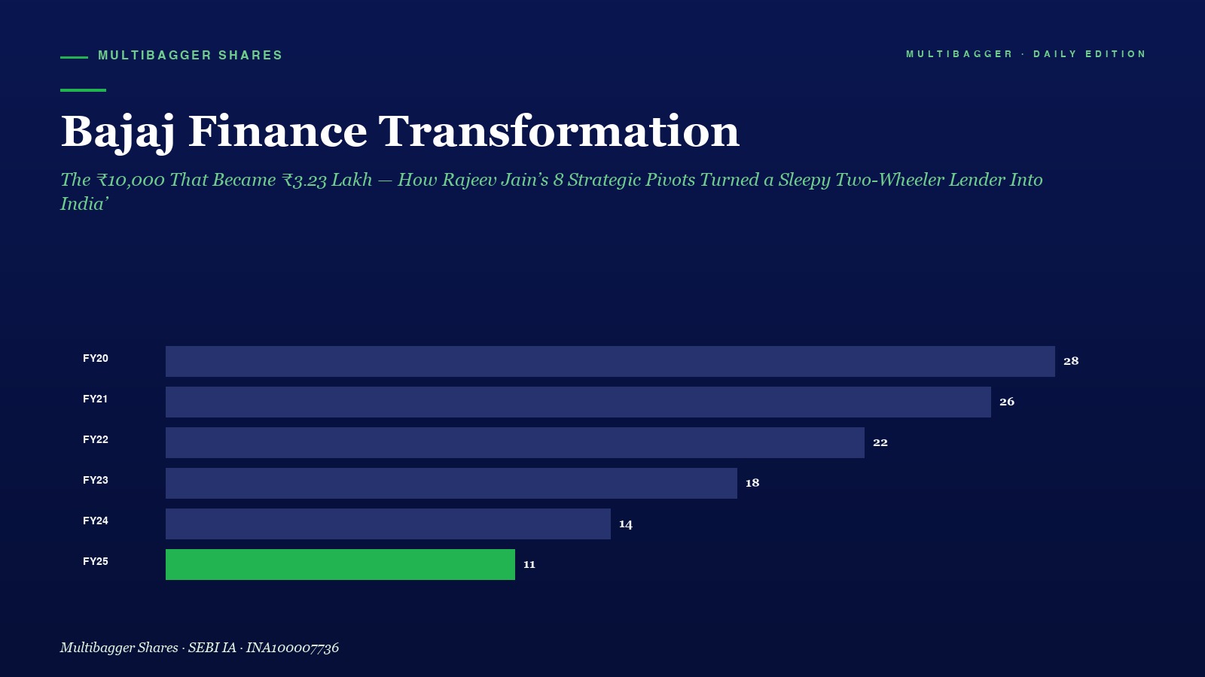Click the FY24 bar in the chart

point(388,524)
